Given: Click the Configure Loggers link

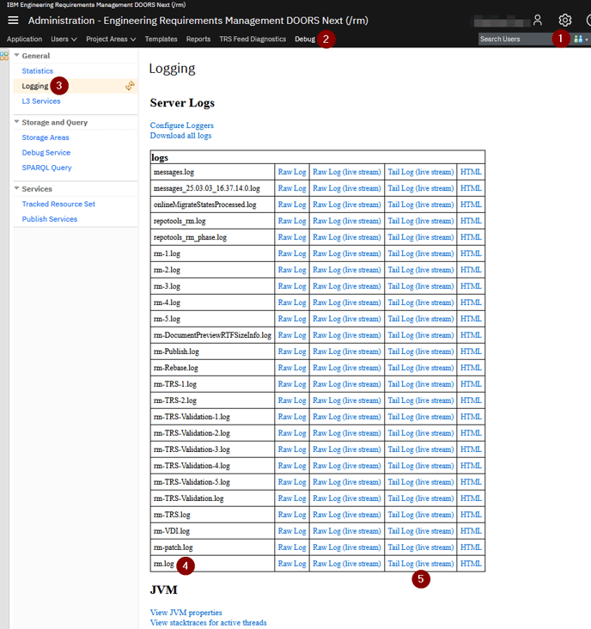Looking at the screenshot, I should [x=181, y=125].
